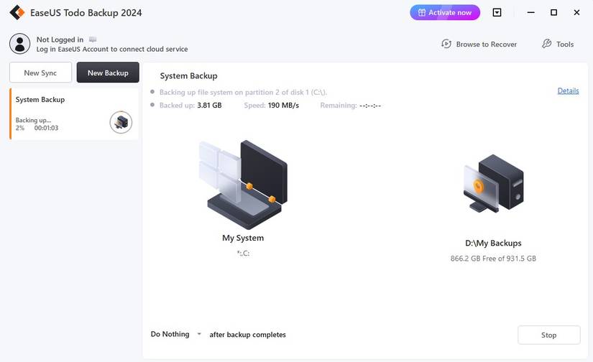The image size is (593, 362).
Task: Click the My System computer illustration
Action: [243, 185]
